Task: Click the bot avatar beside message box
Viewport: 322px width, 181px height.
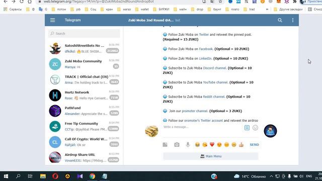Action: point(270,131)
